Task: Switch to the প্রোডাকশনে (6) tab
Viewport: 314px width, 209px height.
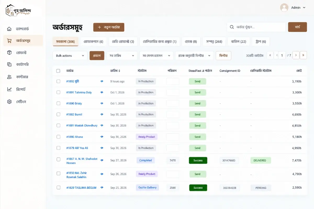Action: pyautogui.click(x=93, y=42)
